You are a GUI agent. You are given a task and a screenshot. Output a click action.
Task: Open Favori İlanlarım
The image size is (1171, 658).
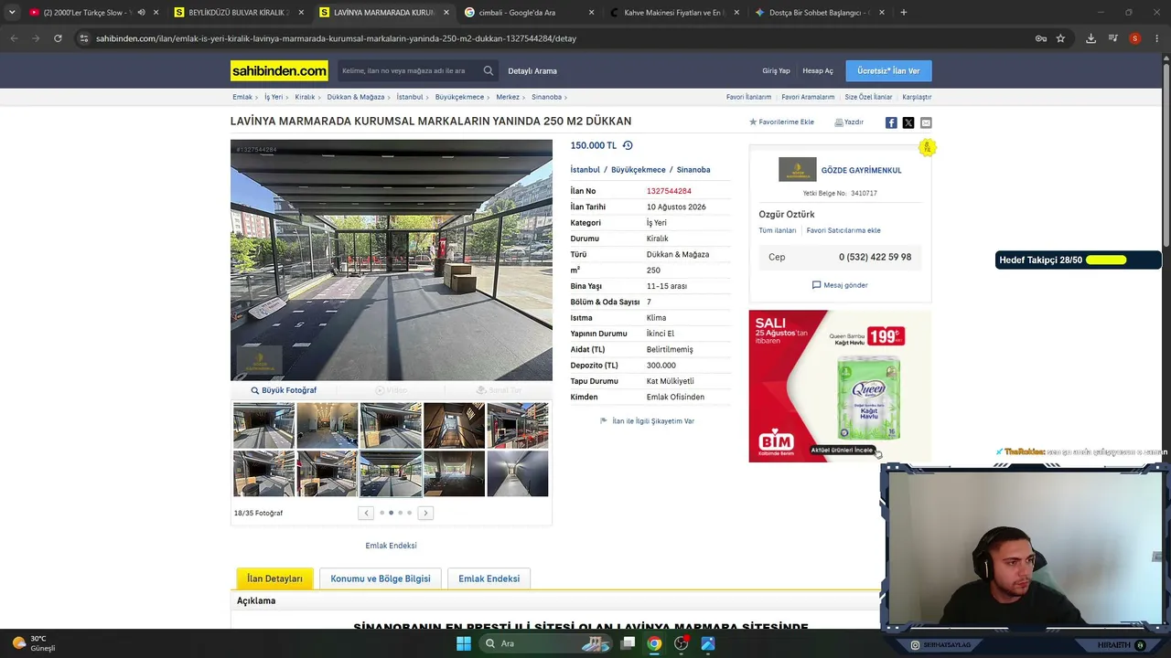(748, 97)
